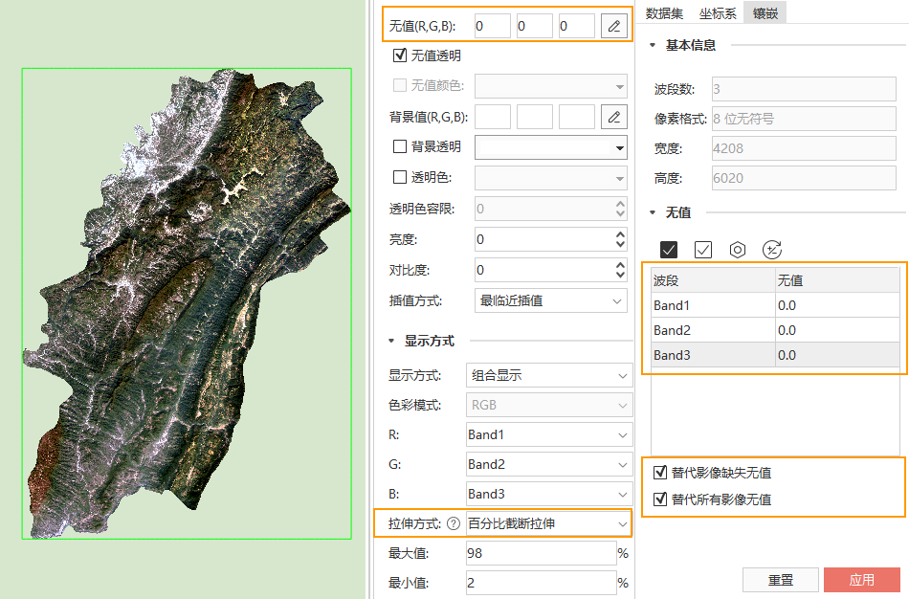This screenshot has width=909, height=599.
Task: Click the help question mark beside 拉伸方式
Action: 454,524
